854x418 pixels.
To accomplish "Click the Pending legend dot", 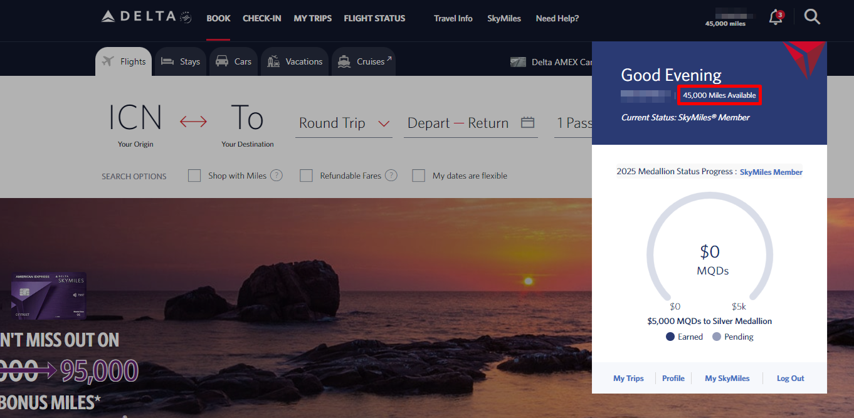I will pyautogui.click(x=717, y=337).
